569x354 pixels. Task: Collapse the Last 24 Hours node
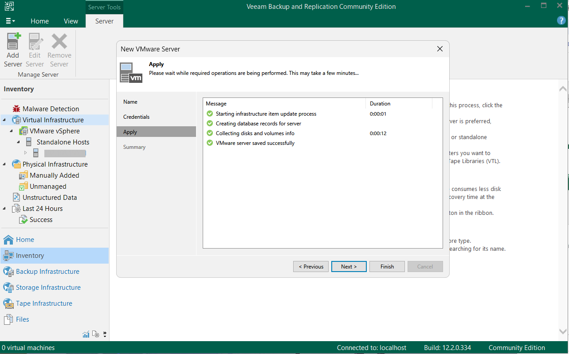[4, 209]
